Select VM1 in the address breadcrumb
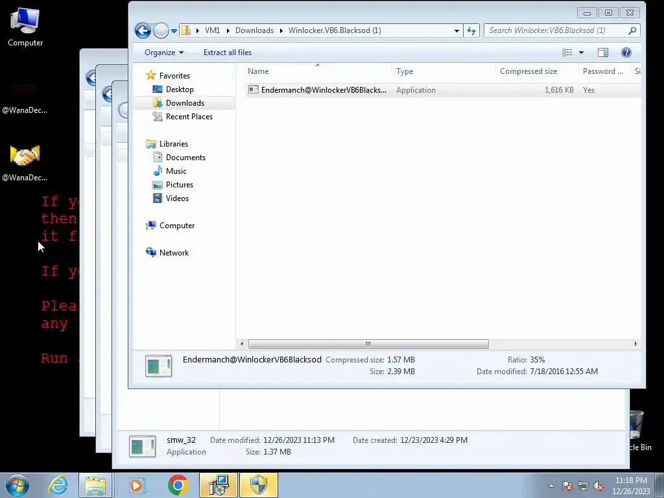Viewport: 664px width, 498px height. (212, 30)
